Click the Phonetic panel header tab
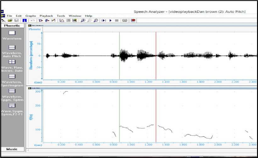Viewport: 258px width, 158px height. [12, 25]
